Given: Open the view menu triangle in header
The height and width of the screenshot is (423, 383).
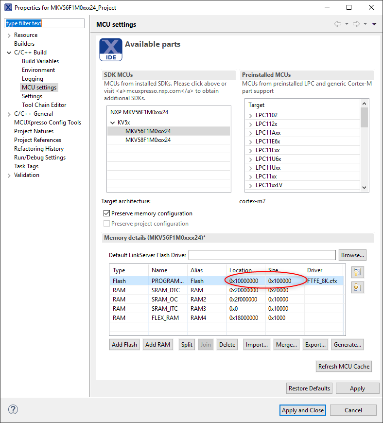Looking at the screenshot, I should coord(374,24).
